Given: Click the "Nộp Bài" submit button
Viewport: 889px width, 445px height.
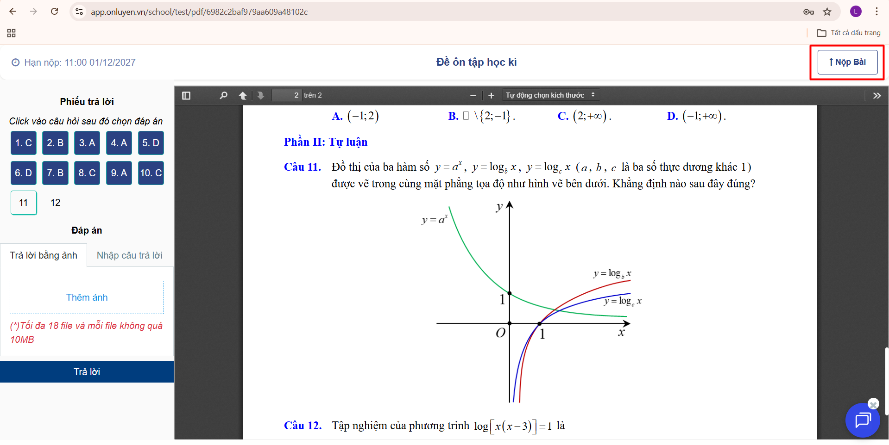Looking at the screenshot, I should (x=847, y=62).
